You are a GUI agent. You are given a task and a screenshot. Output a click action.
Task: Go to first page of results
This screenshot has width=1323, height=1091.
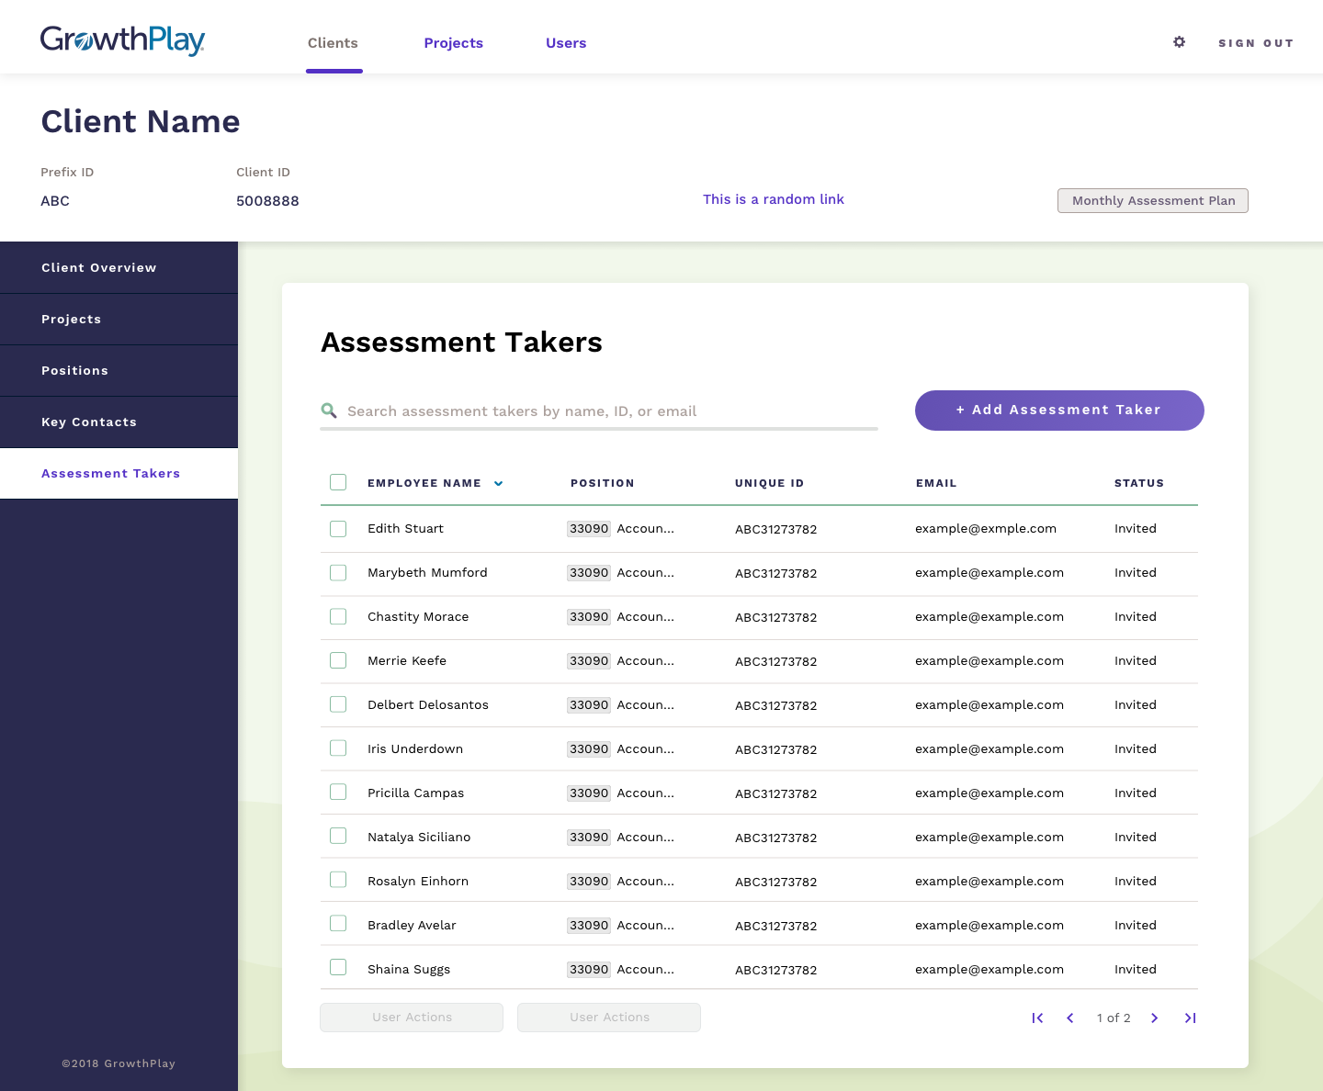1037,1018
